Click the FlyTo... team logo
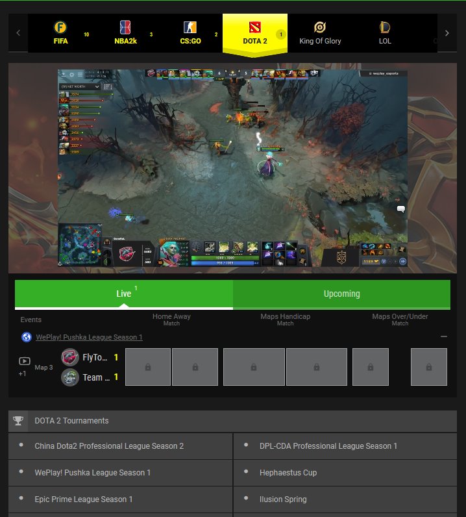 click(70, 357)
